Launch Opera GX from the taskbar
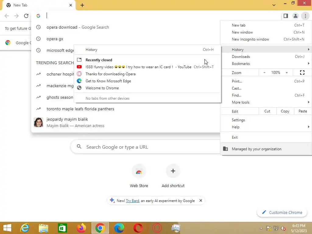 [x=157, y=228]
